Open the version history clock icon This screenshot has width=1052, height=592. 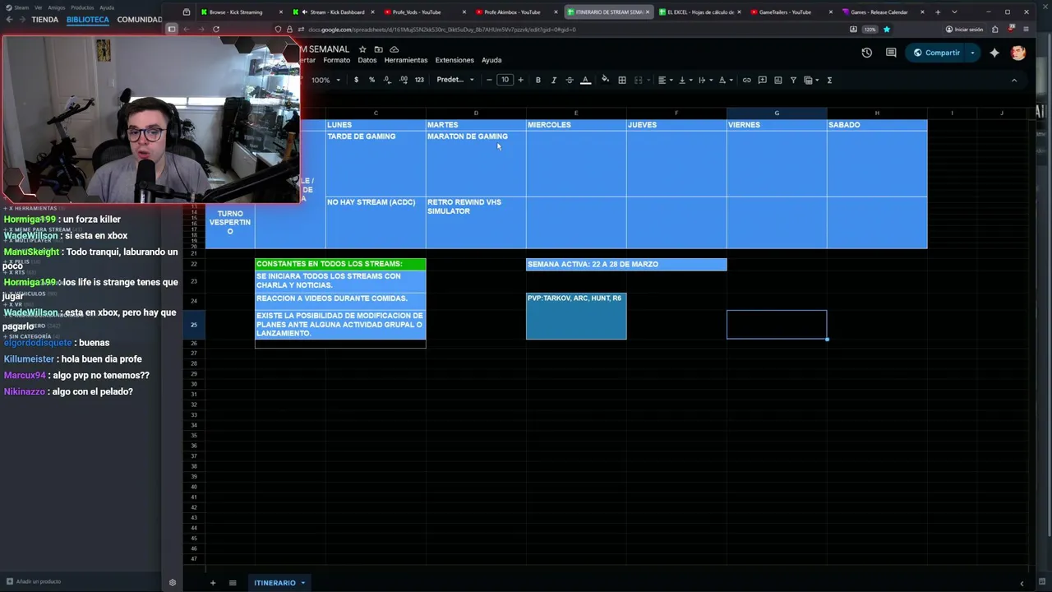click(x=866, y=53)
